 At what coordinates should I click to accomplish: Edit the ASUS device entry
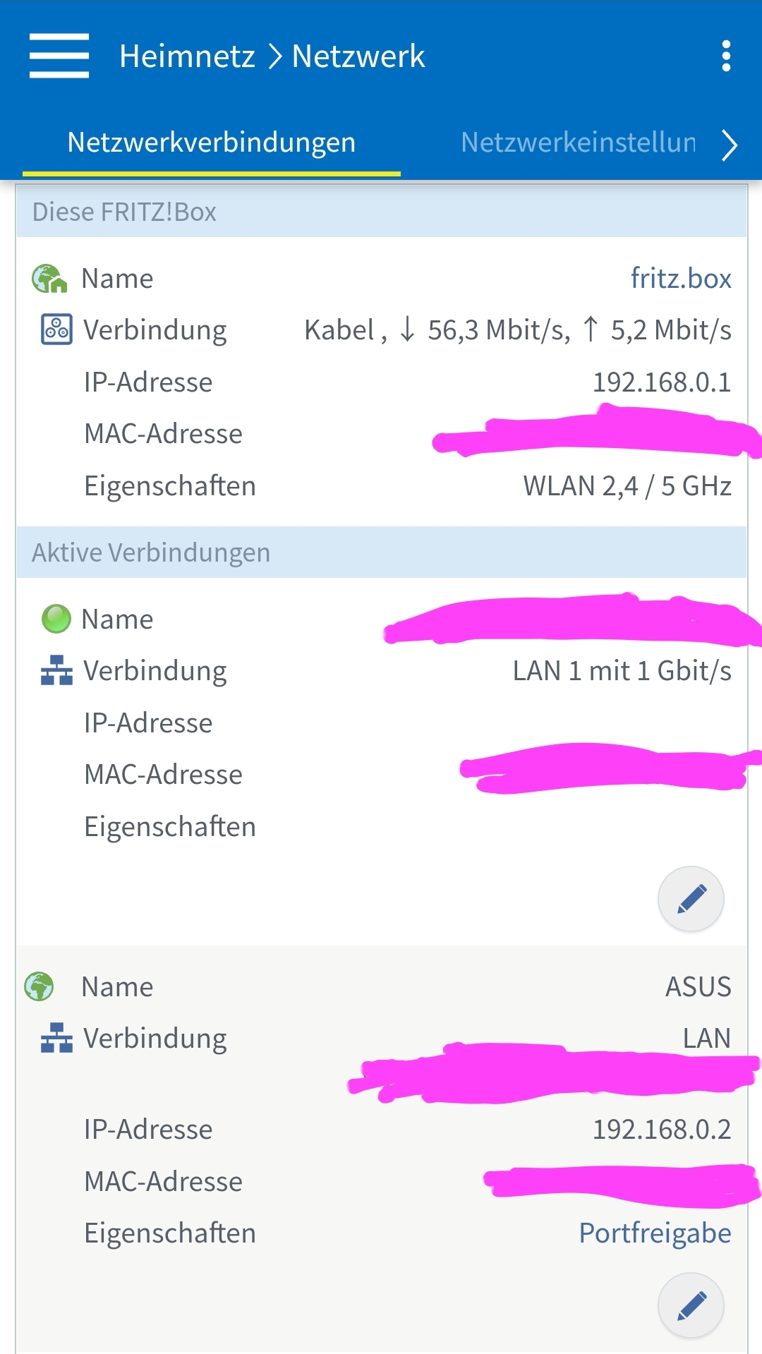(x=691, y=1305)
